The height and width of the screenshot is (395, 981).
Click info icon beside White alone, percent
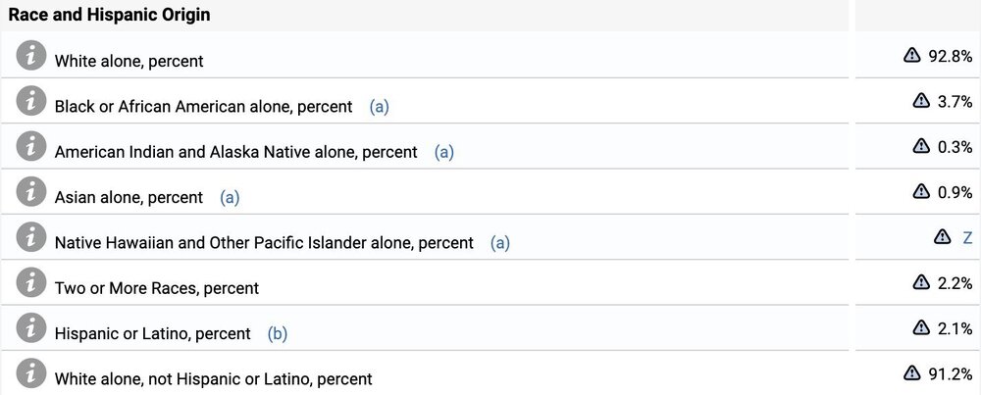[31, 56]
